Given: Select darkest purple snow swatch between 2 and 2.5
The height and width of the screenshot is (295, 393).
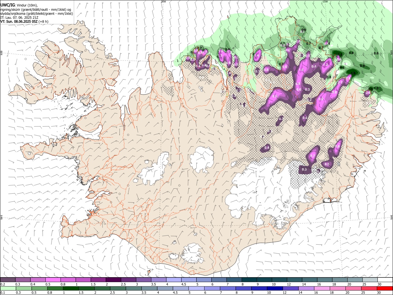Looking at the screenshot, I should point(113,280).
